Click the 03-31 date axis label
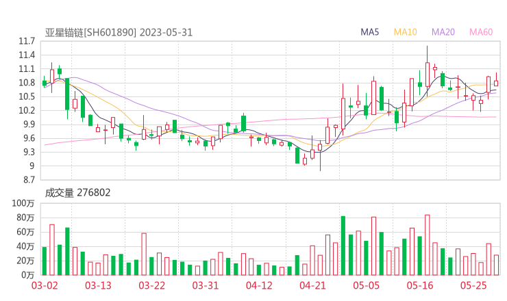The width and height of the screenshot is (507, 301). pyautogui.click(x=206, y=285)
